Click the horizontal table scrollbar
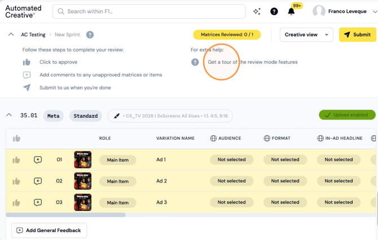 point(65,215)
